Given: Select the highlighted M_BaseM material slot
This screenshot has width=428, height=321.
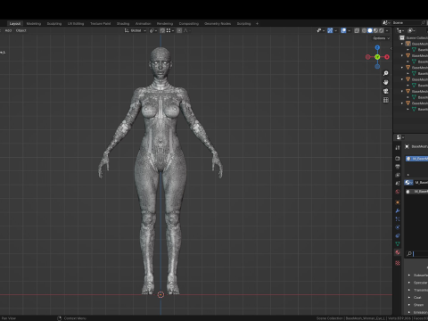Looking at the screenshot, I should pyautogui.click(x=417, y=159).
